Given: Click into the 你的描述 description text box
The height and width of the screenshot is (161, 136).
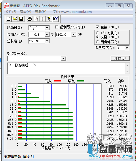Looking at the screenshot, I should coord(66,68).
